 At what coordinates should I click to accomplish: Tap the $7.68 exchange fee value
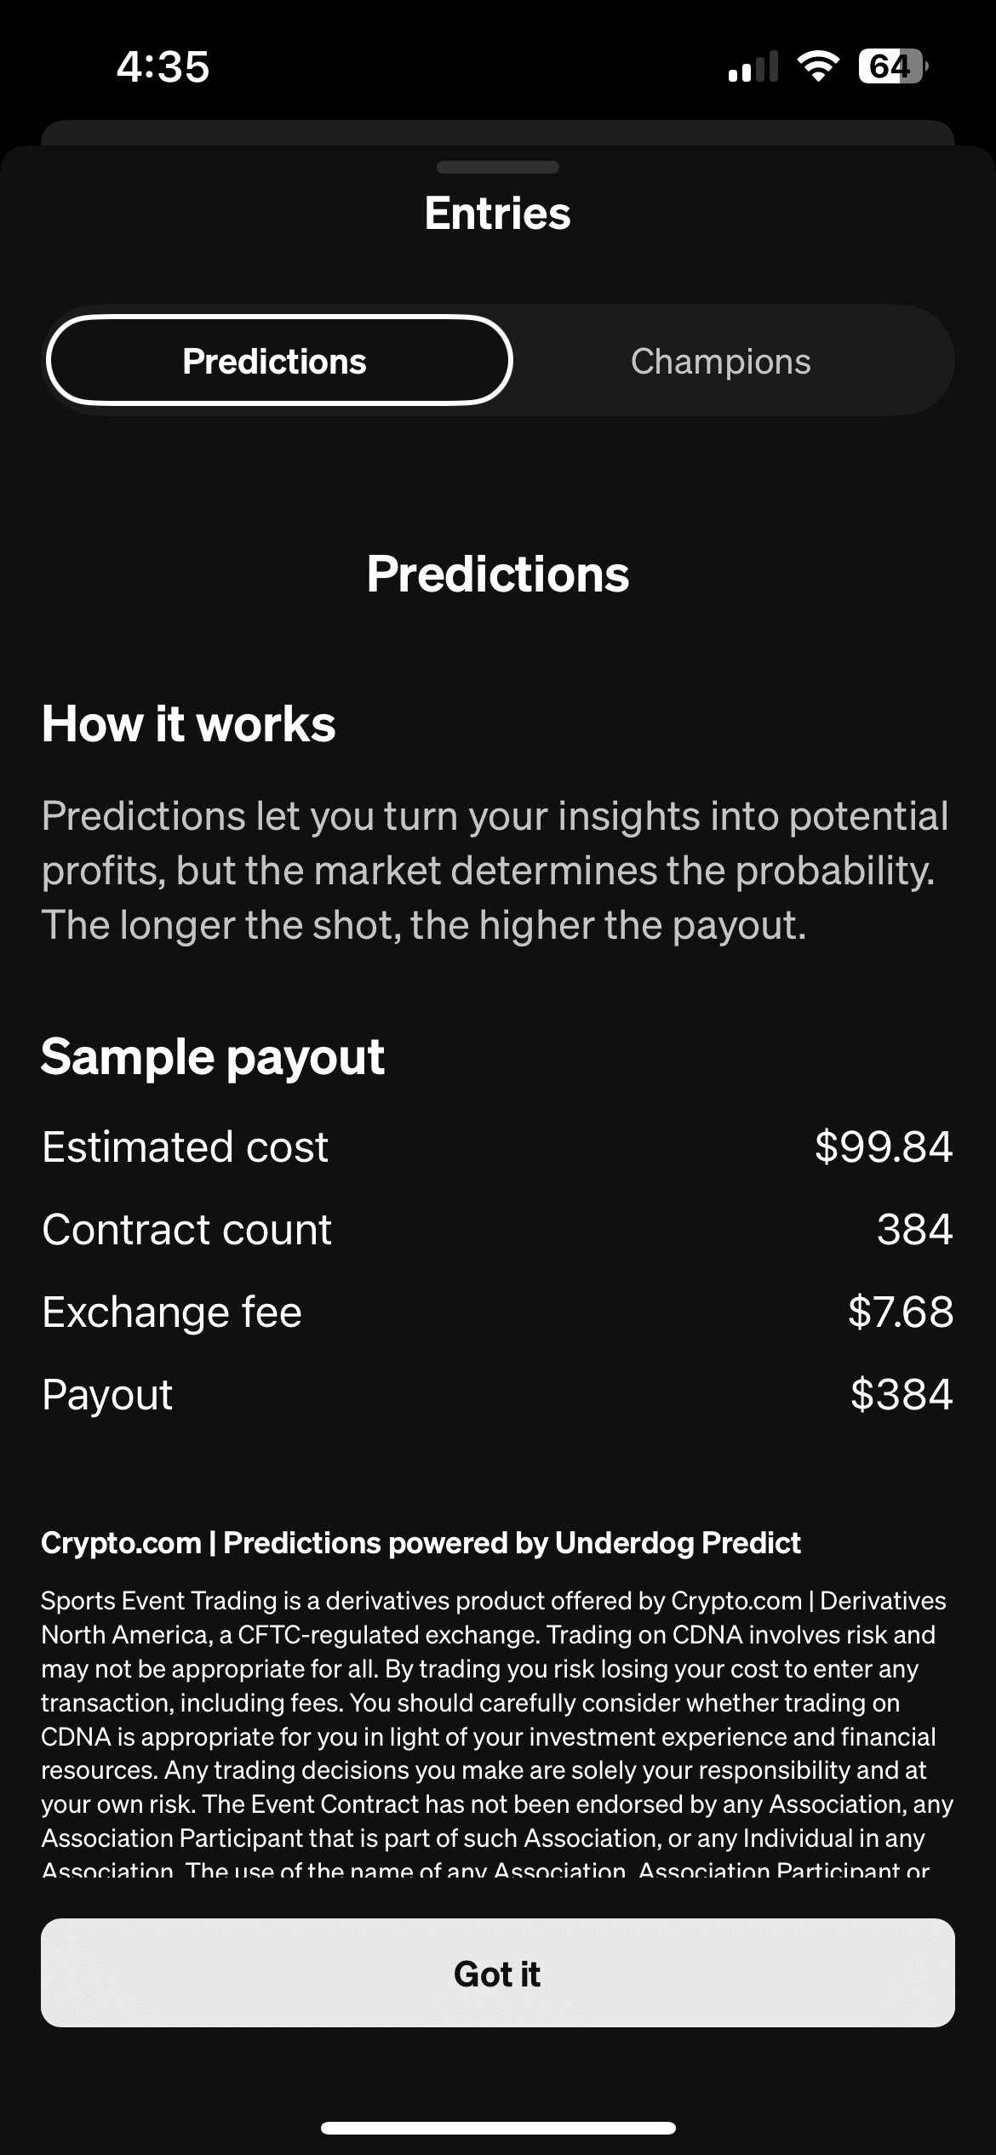[x=900, y=1312]
